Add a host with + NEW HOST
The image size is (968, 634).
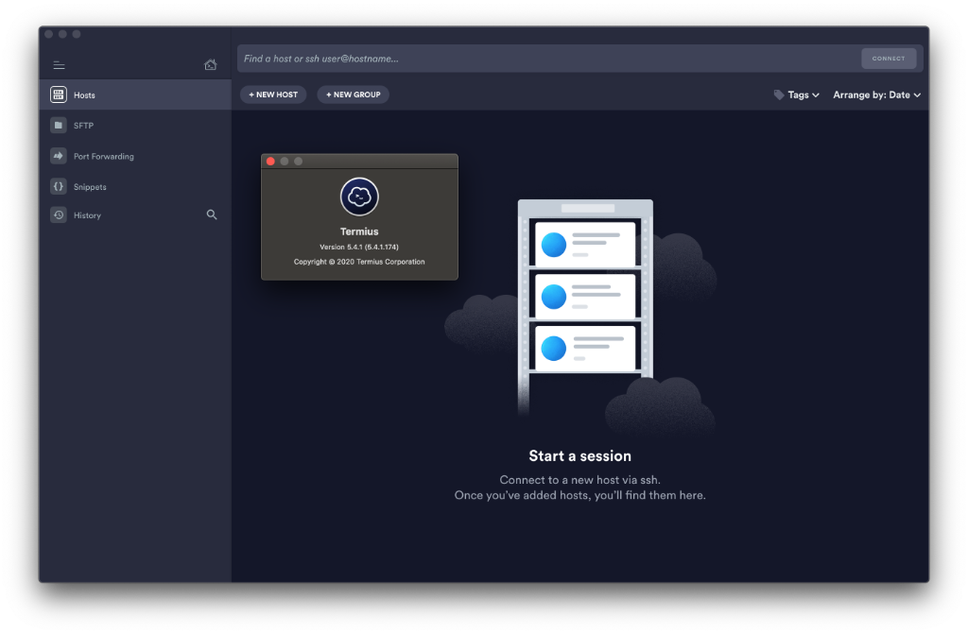point(273,94)
